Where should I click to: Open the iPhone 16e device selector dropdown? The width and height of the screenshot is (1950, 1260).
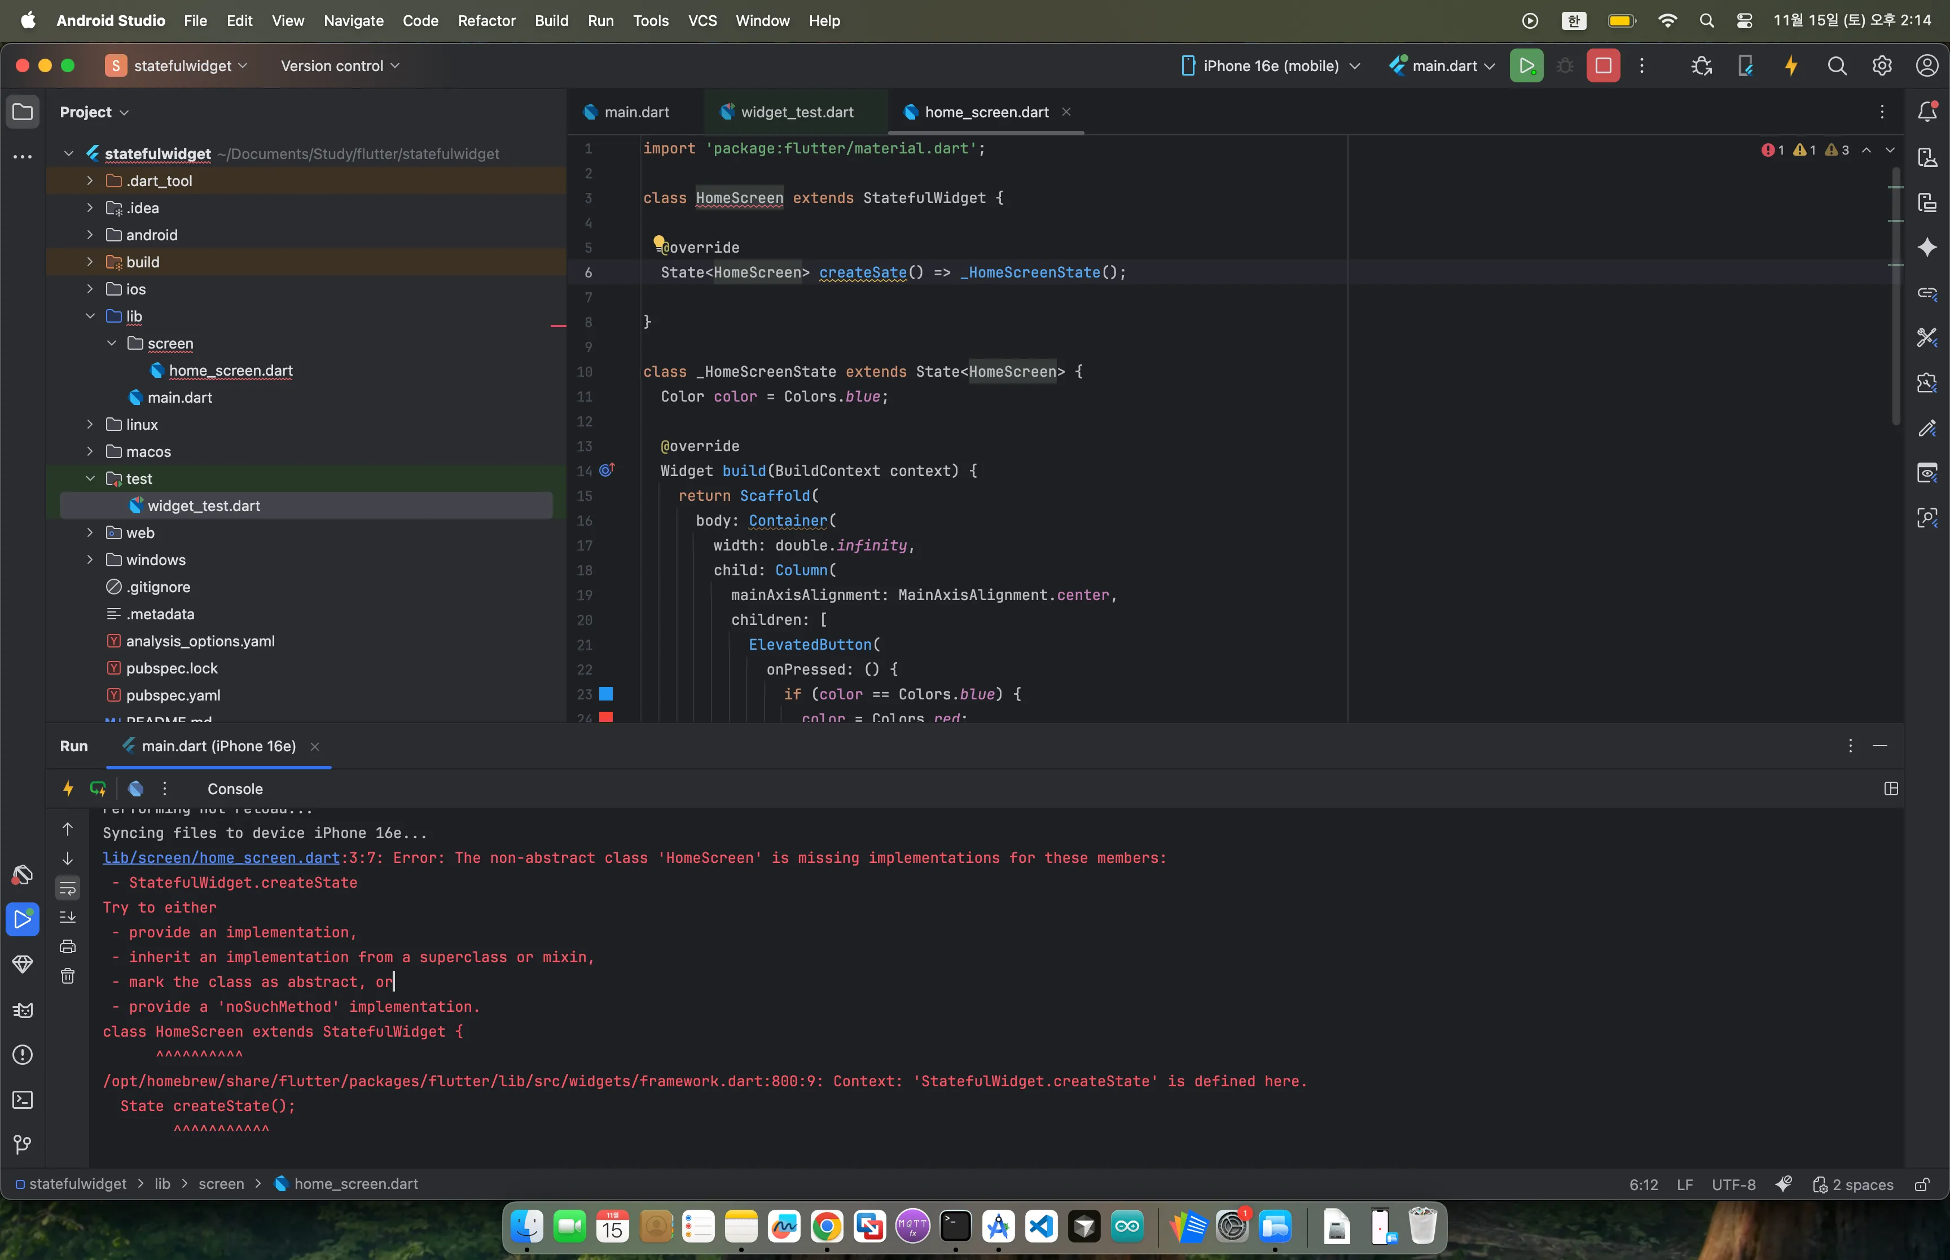tap(1271, 67)
